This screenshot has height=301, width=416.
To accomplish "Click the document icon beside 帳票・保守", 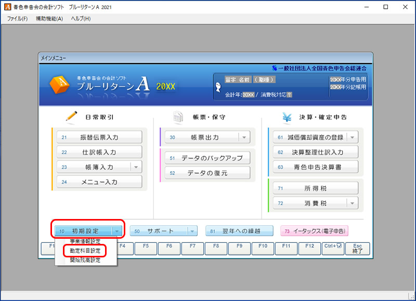I will [178, 117].
